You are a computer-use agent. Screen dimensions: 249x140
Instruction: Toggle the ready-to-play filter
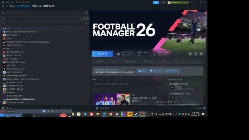87,18
